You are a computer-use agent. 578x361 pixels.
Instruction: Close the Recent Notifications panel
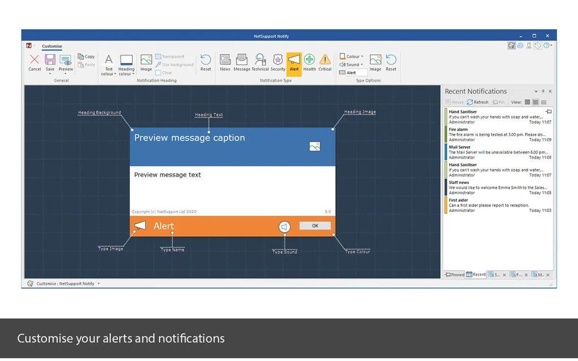pyautogui.click(x=550, y=91)
